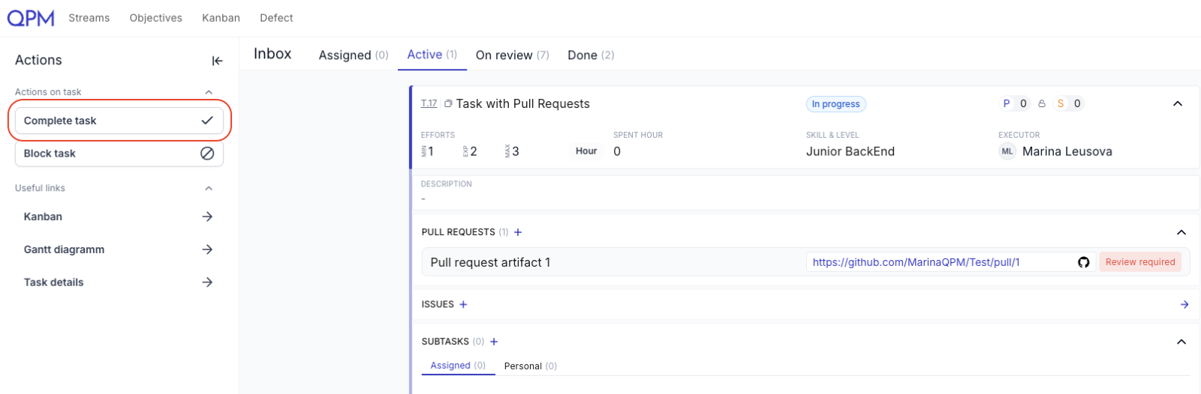Add a new pull request with plus icon
Screen dimensions: 1201x394
pyautogui.click(x=518, y=232)
